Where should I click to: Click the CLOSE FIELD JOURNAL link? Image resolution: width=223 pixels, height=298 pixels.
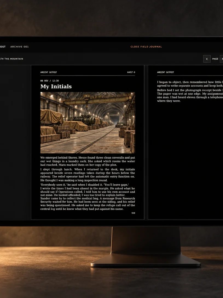click(x=146, y=47)
